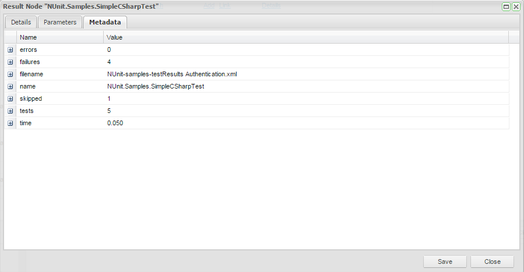Click the failures value 4 cell
This screenshot has height=272, width=524.
pyautogui.click(x=109, y=62)
